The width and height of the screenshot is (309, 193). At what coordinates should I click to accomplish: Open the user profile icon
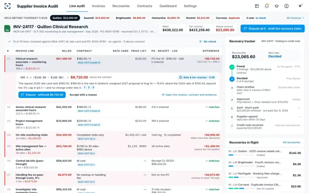coord(286,6)
